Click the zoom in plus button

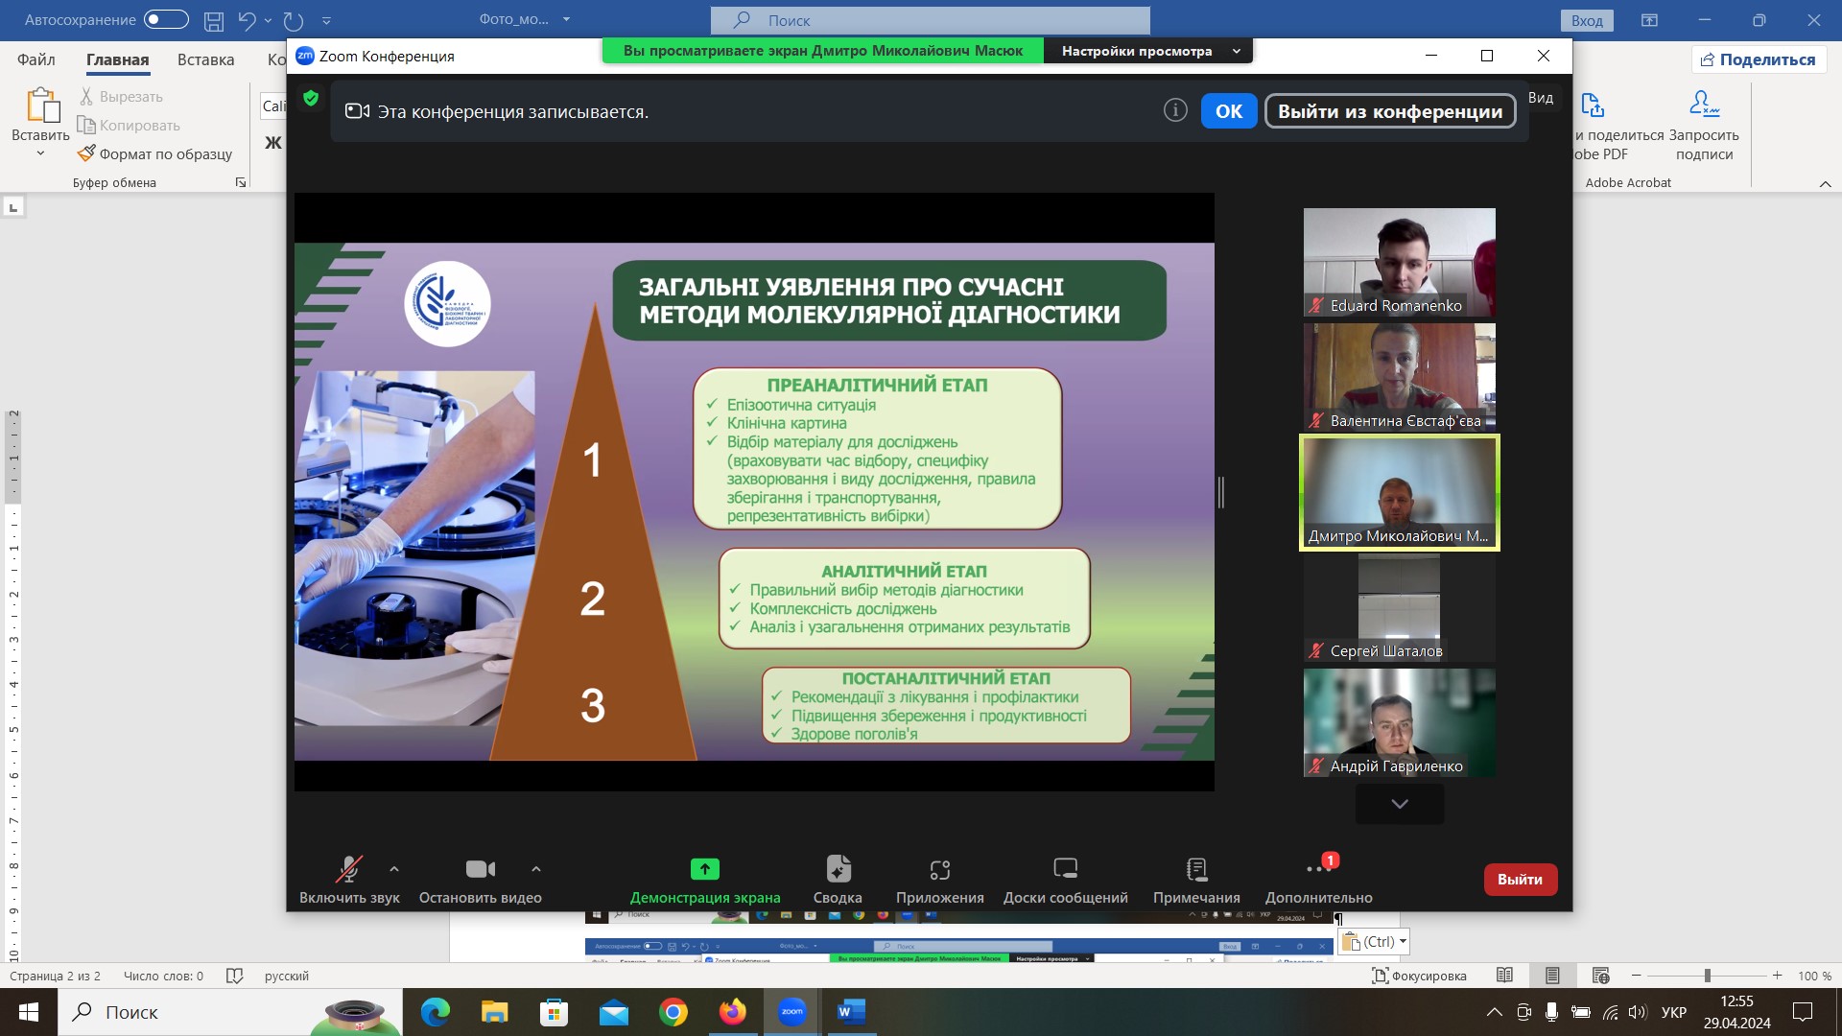pyautogui.click(x=1777, y=976)
